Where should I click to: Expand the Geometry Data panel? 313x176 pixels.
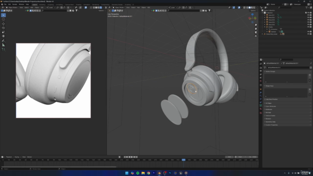click(270, 122)
